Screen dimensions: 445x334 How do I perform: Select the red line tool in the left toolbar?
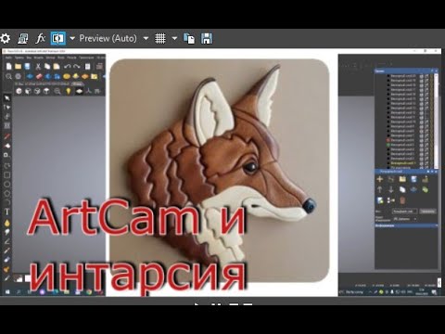pyautogui.click(x=6, y=136)
